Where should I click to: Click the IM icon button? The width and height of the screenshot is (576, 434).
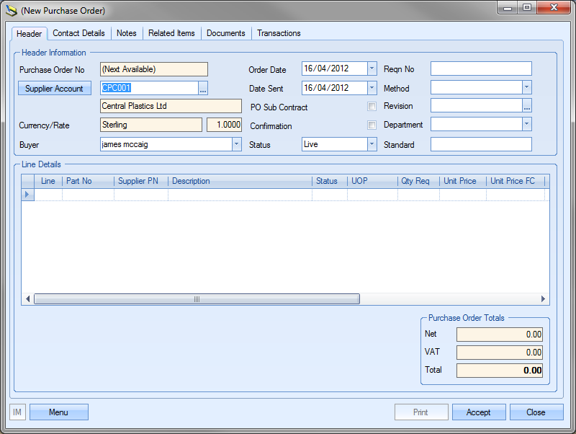point(18,412)
